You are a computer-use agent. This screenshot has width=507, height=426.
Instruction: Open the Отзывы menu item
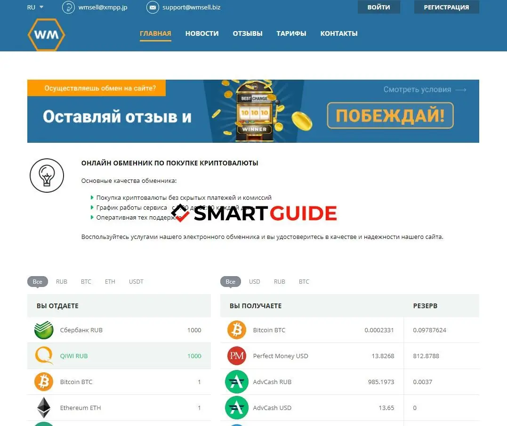(248, 33)
